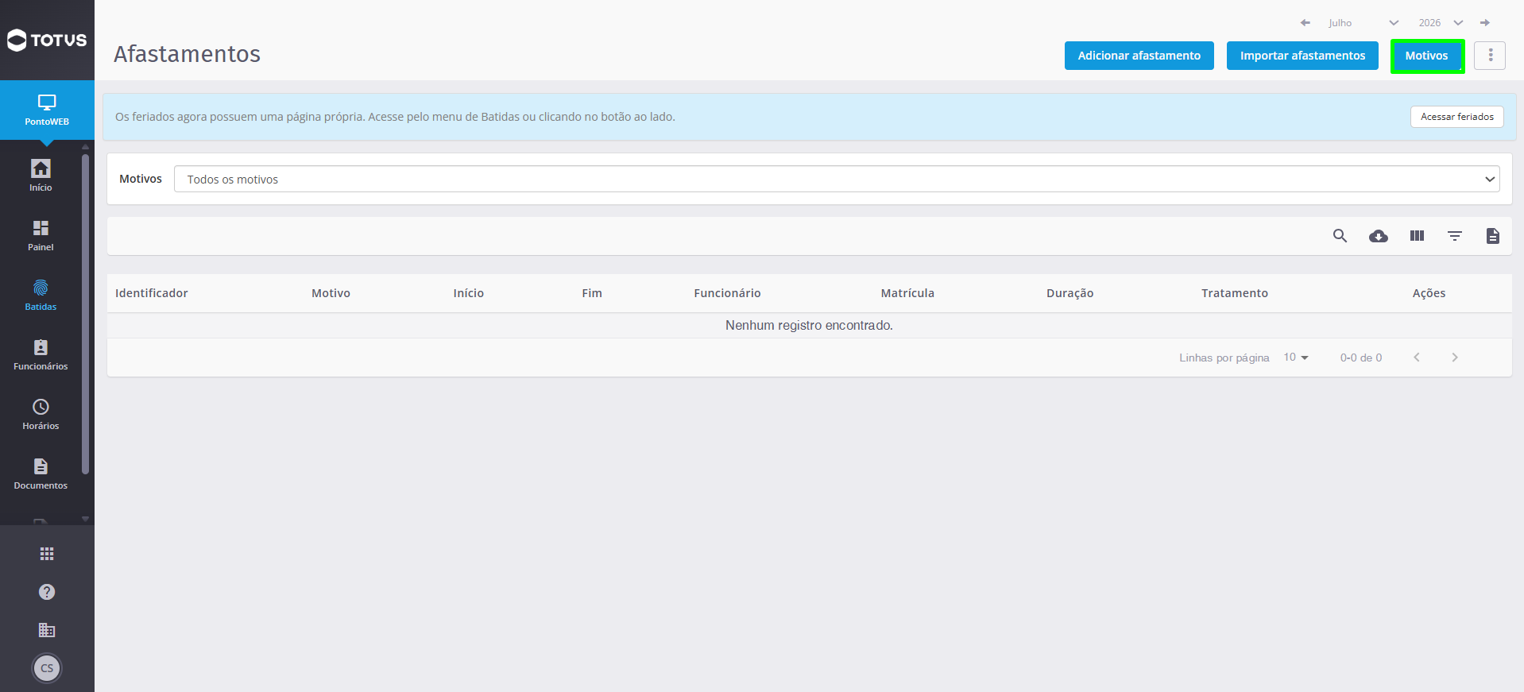The height and width of the screenshot is (692, 1524).
Task: Open the help question mark icon
Action: [47, 592]
